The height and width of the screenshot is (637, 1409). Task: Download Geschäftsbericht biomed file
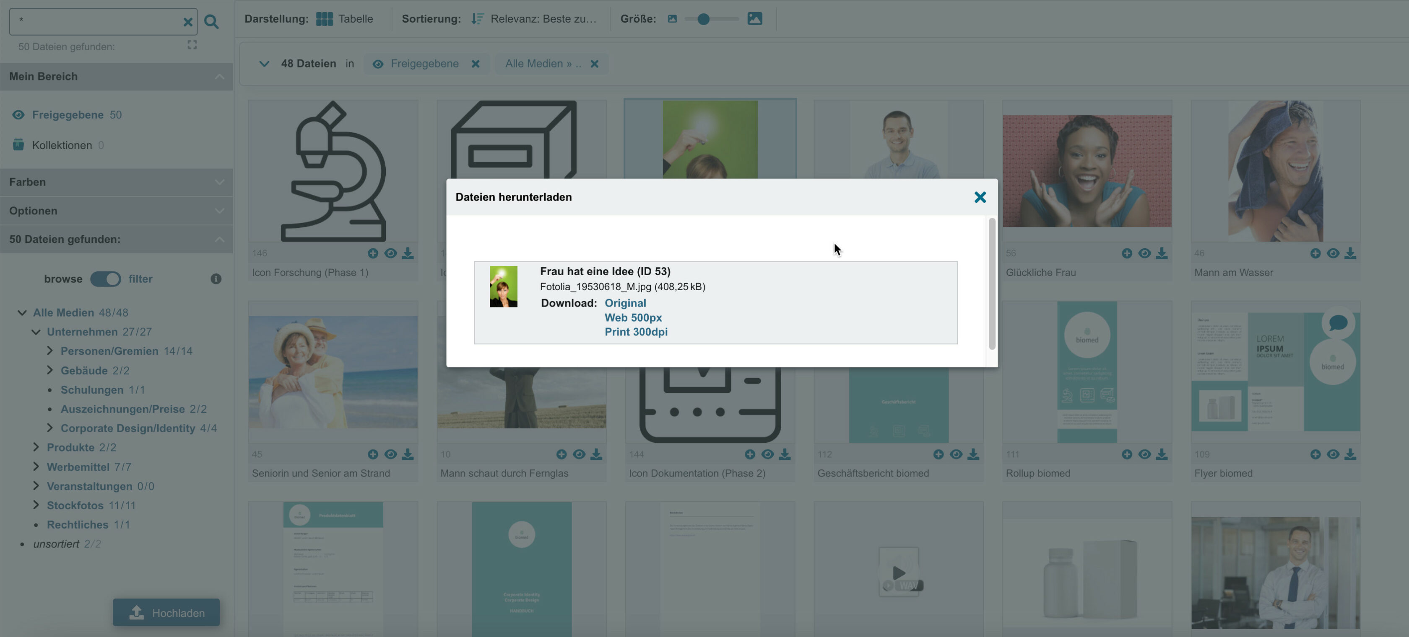(x=973, y=454)
